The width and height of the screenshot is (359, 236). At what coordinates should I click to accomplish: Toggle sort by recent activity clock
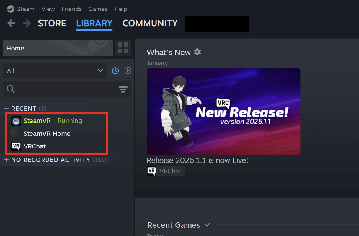[x=115, y=71]
